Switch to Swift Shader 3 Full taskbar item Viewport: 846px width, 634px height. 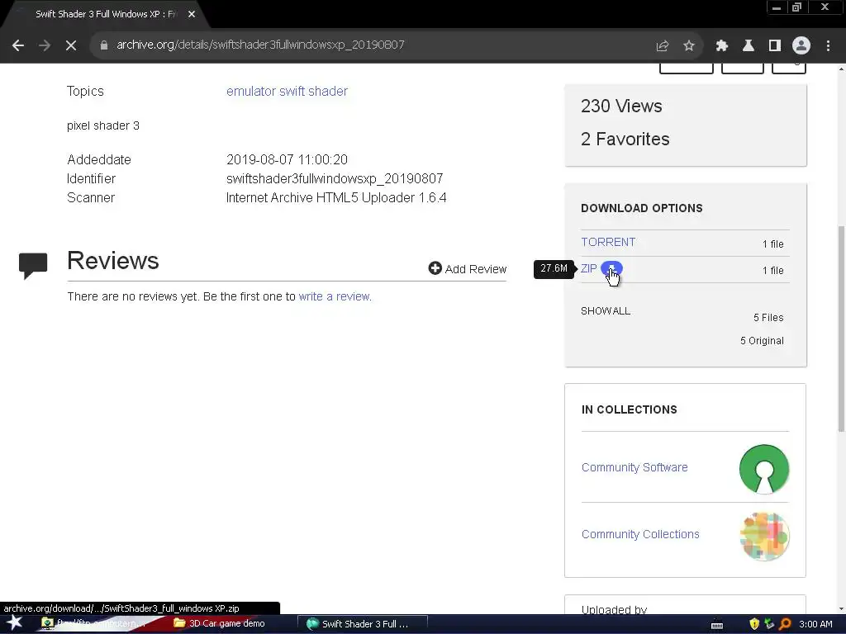(x=362, y=624)
